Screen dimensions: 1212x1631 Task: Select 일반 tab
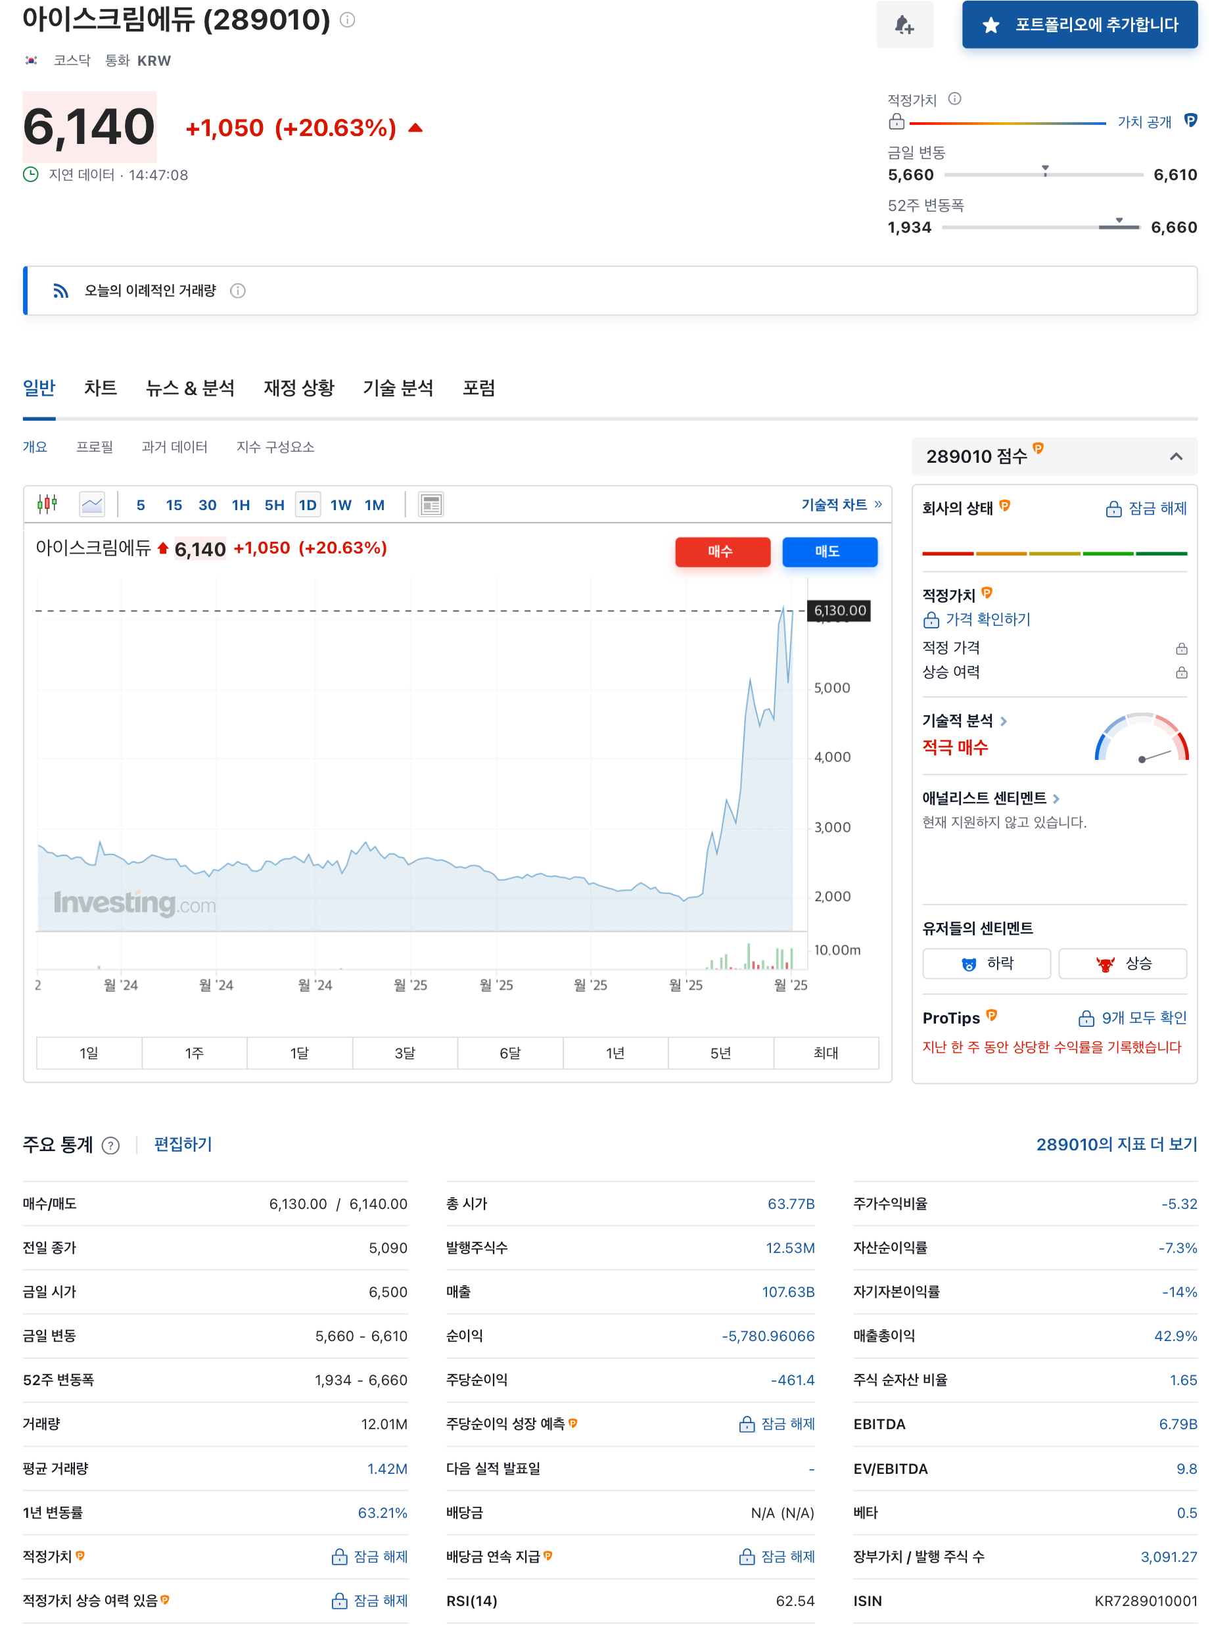coord(39,387)
